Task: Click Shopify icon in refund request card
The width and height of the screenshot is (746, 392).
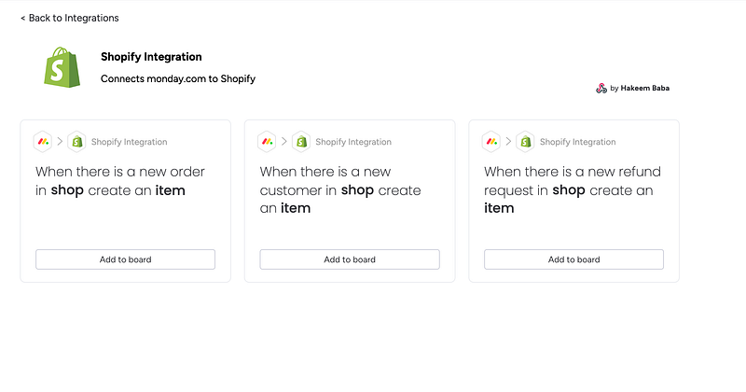Action: [x=525, y=142]
